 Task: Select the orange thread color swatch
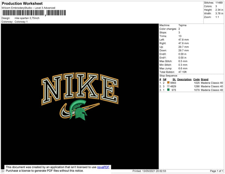tap(168, 82)
